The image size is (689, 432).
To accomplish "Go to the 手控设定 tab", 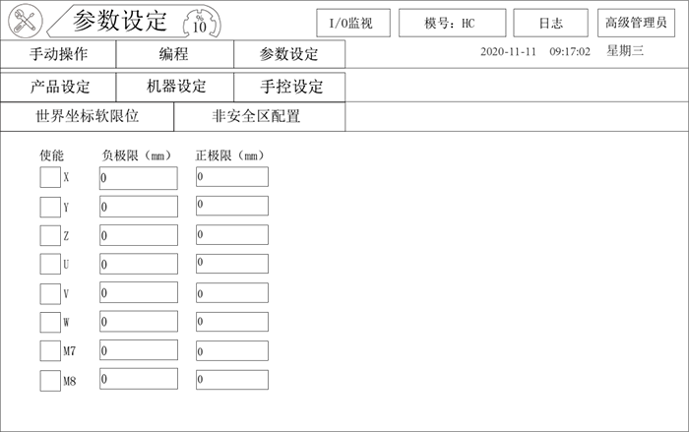I will [x=290, y=87].
